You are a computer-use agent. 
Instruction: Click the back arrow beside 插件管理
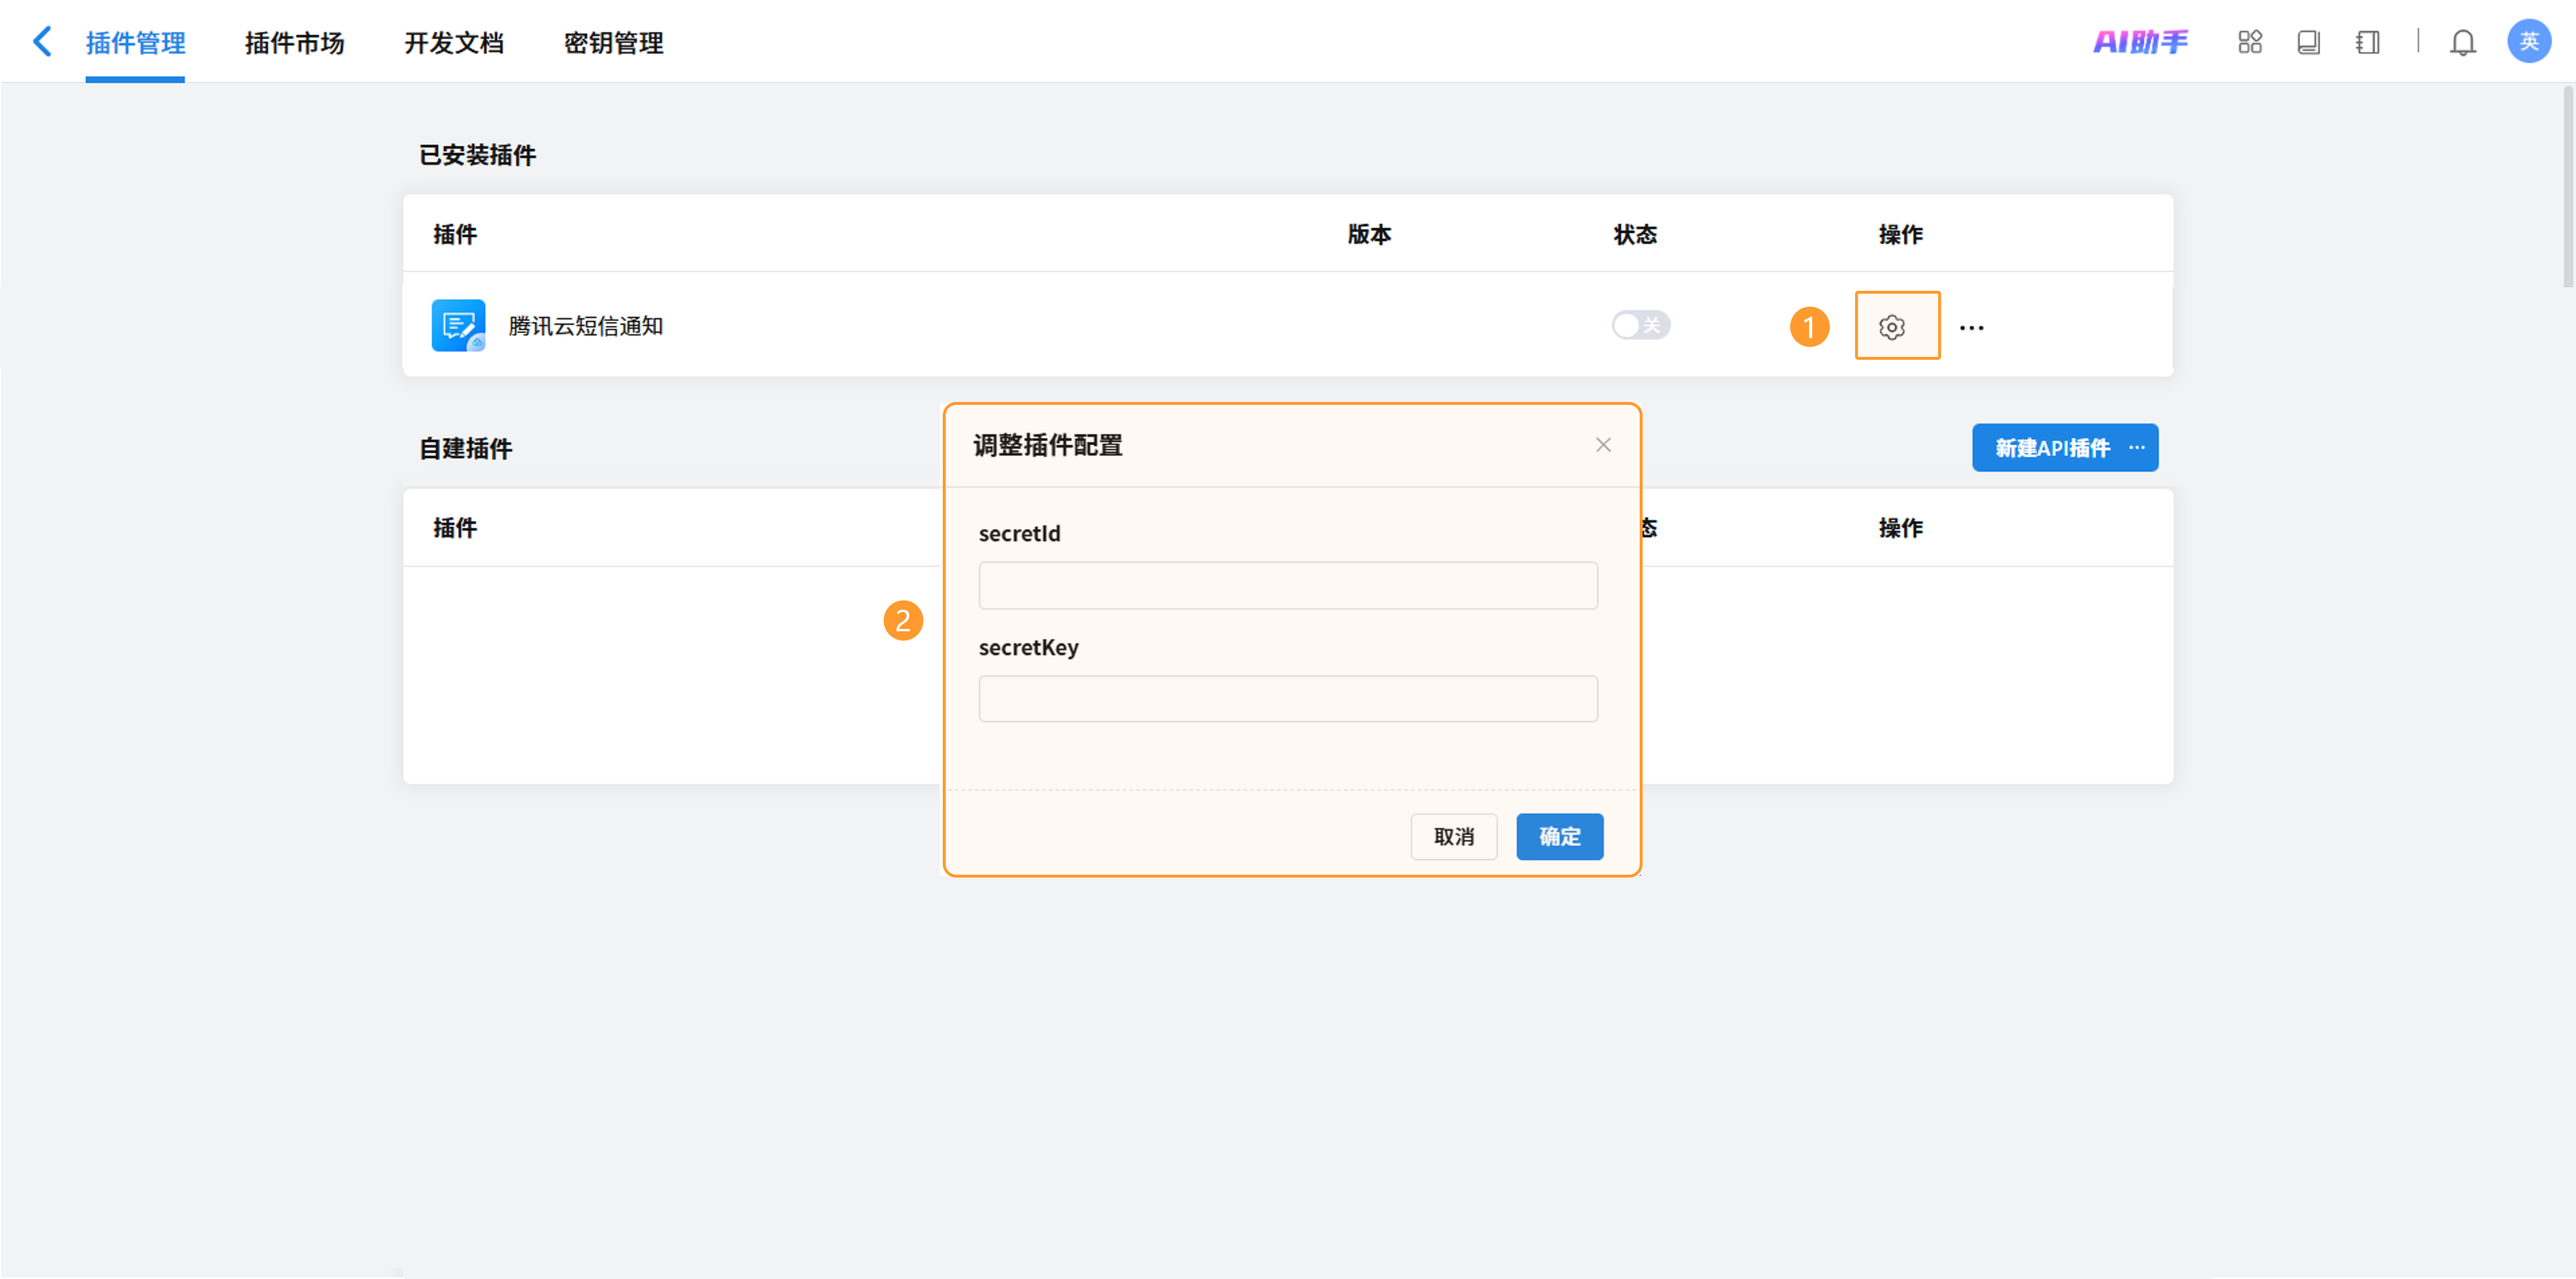[x=42, y=42]
